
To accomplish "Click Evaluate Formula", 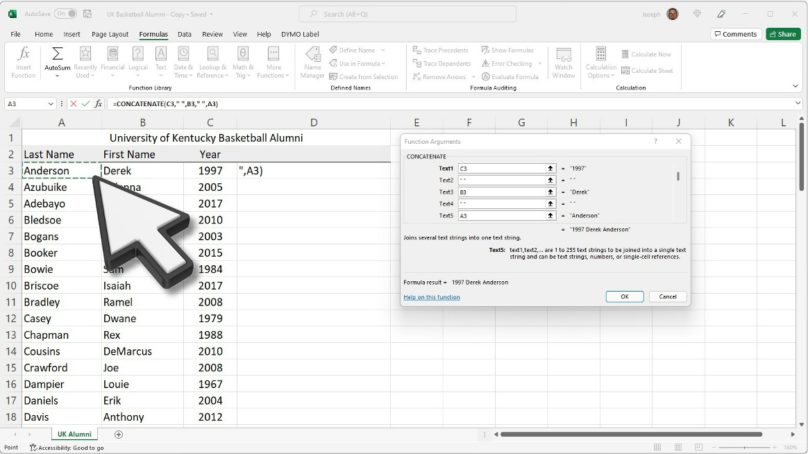I will (510, 77).
